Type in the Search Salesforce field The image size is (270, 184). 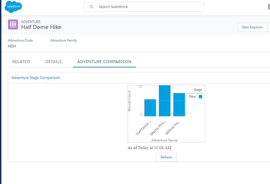point(148,7)
